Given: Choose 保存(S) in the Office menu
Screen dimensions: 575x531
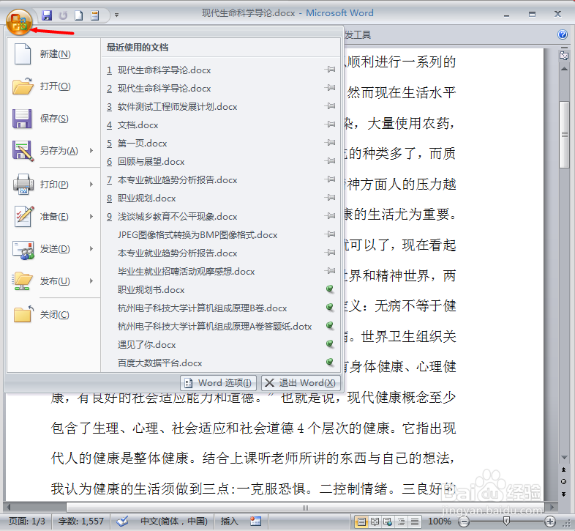Looking at the screenshot, I should [x=53, y=118].
